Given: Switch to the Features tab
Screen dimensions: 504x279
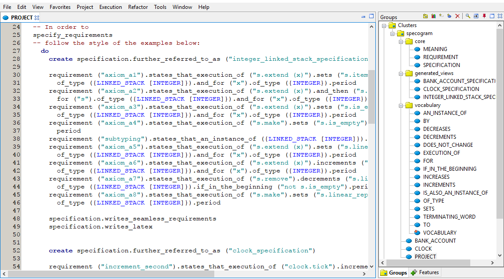Looking at the screenshot, I should point(425,272).
